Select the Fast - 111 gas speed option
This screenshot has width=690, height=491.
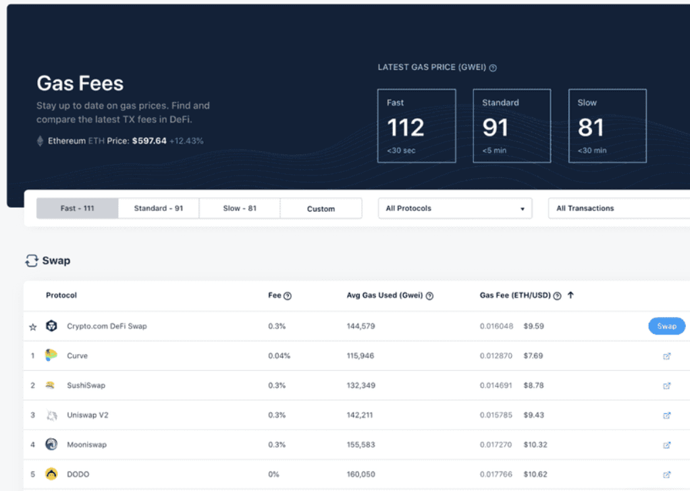coord(76,208)
